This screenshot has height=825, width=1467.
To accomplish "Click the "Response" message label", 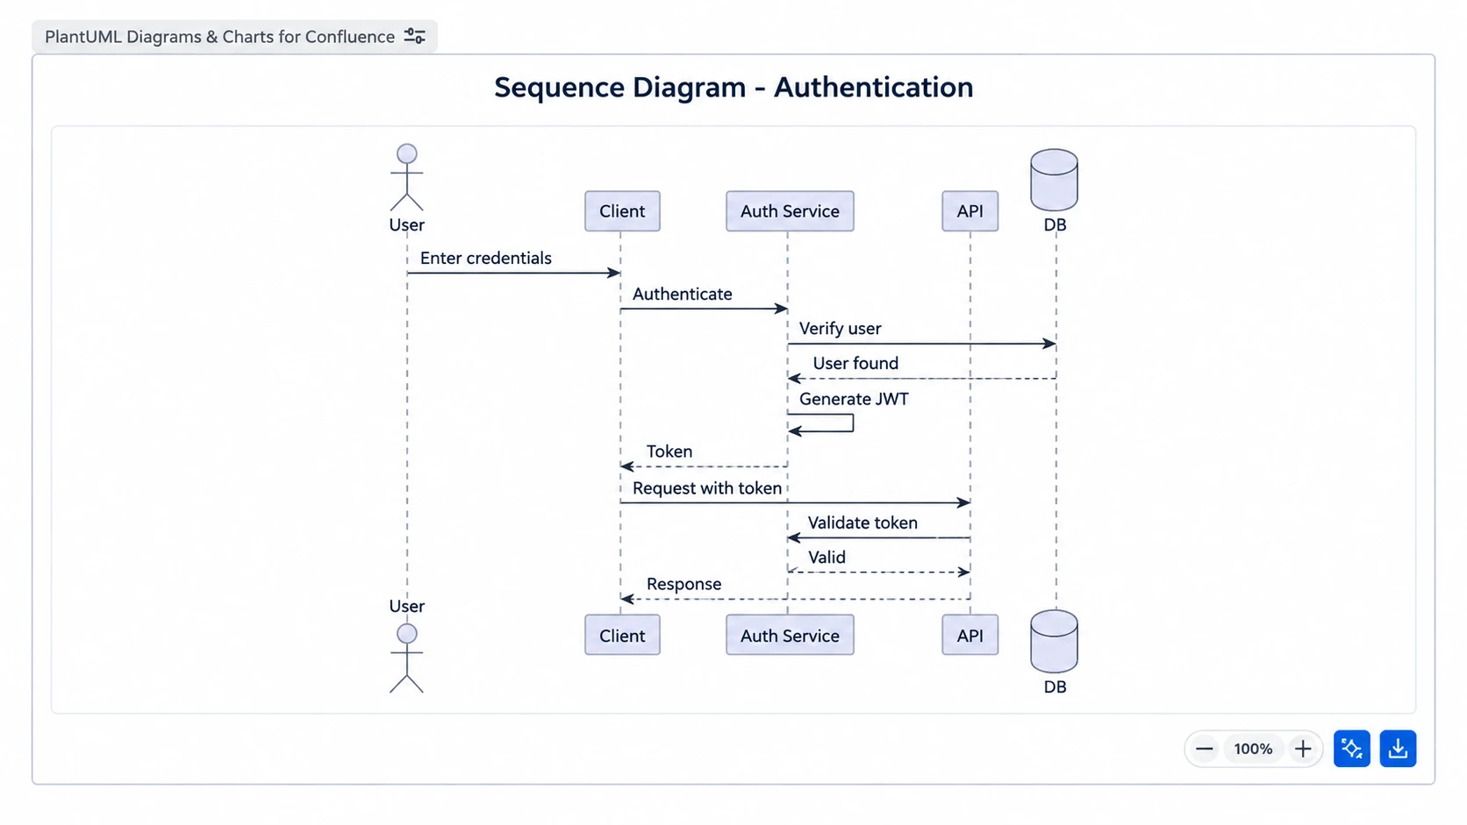I will click(x=683, y=584).
